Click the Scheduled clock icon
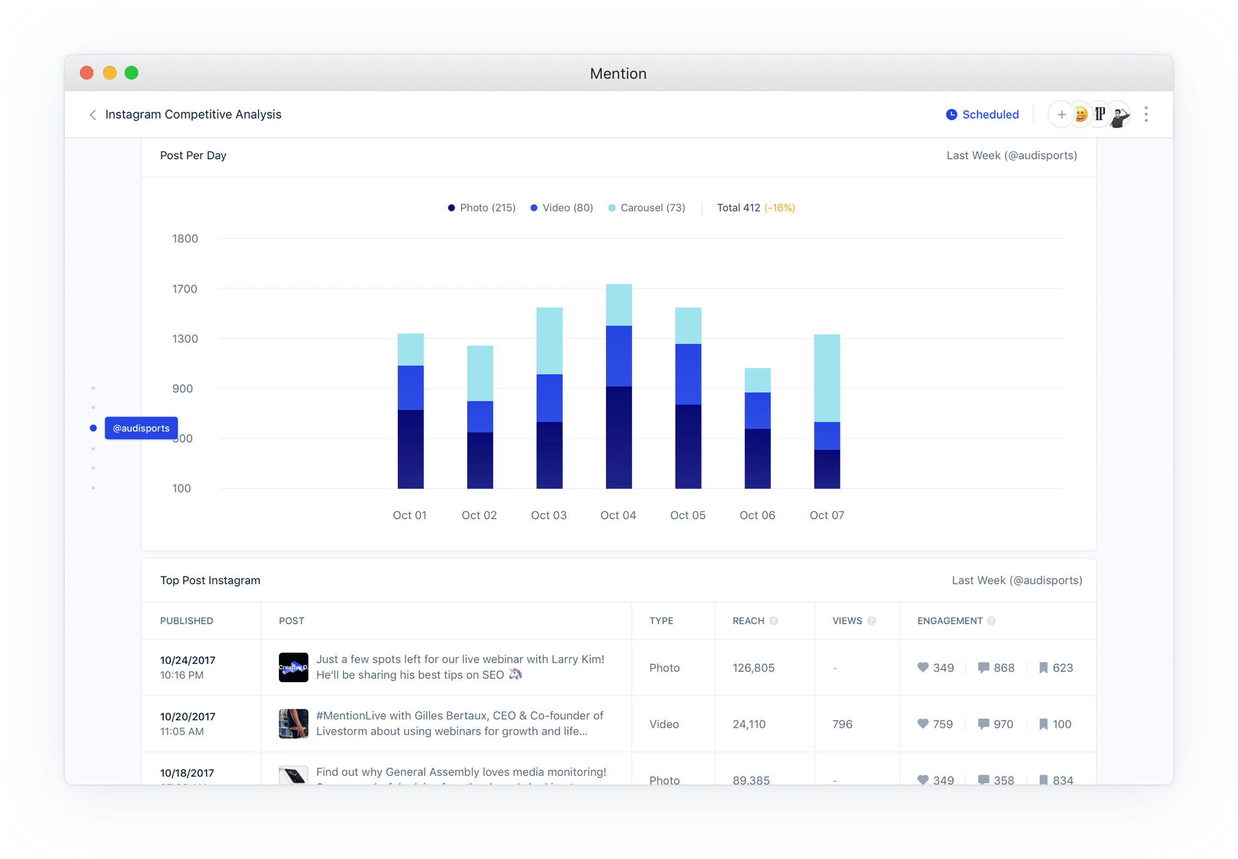Viewport: 1238px width, 859px height. click(x=951, y=114)
